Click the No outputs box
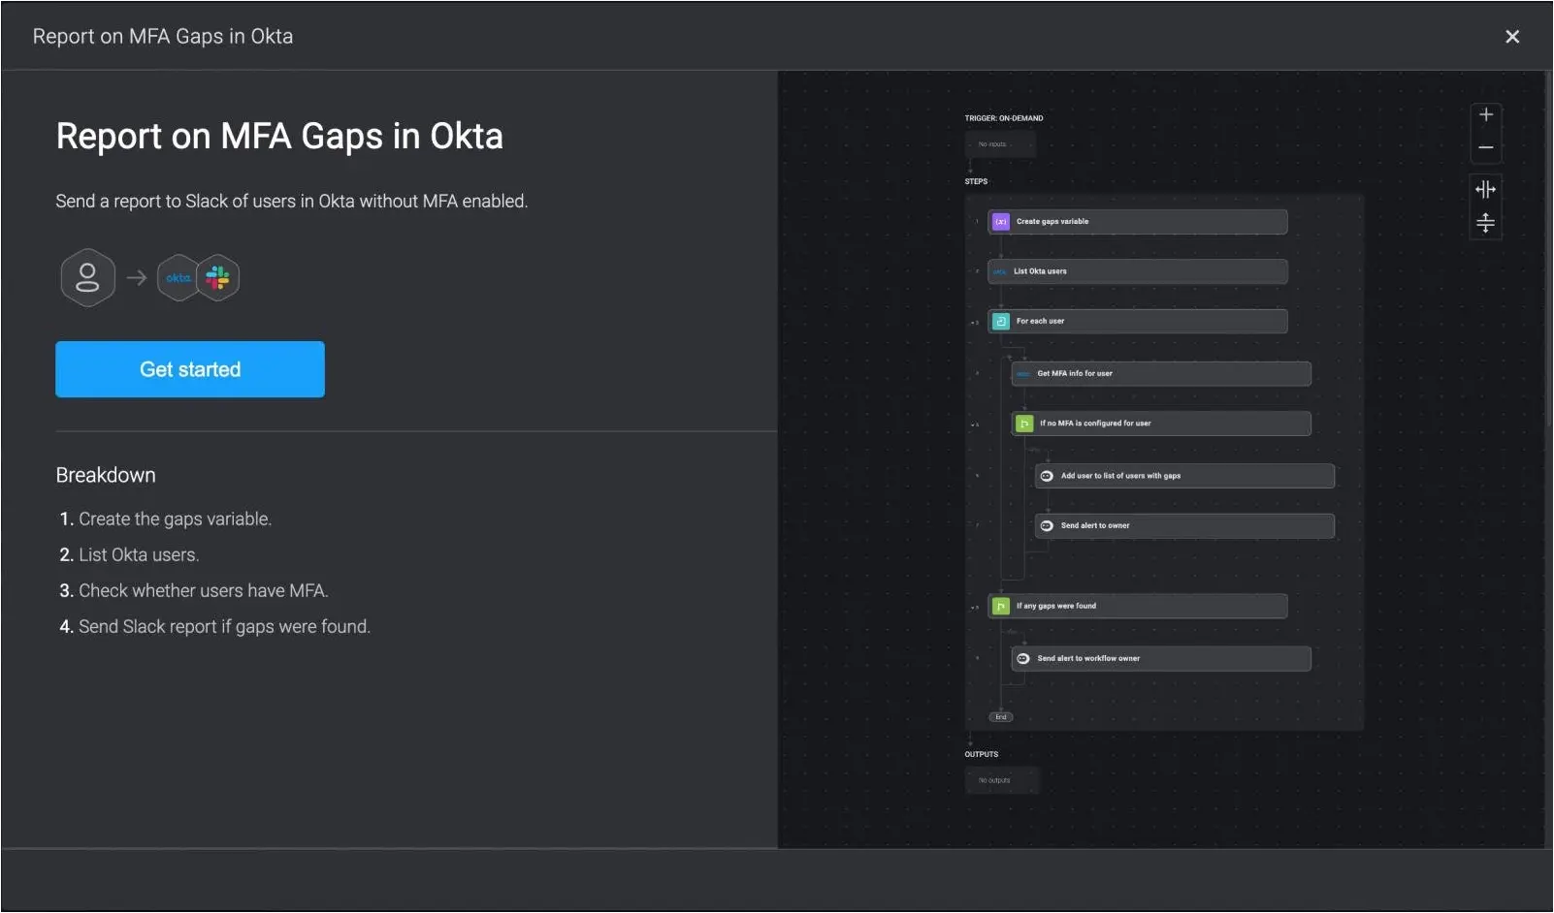 (1002, 780)
